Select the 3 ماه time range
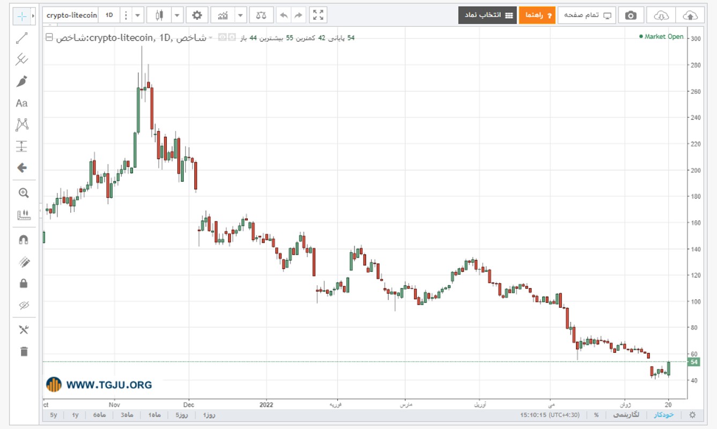Image resolution: width=717 pixels, height=429 pixels. [127, 415]
